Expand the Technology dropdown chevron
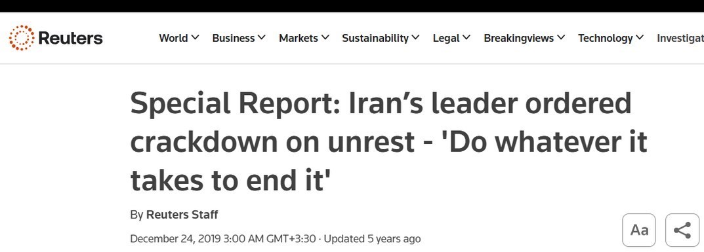 tap(640, 38)
